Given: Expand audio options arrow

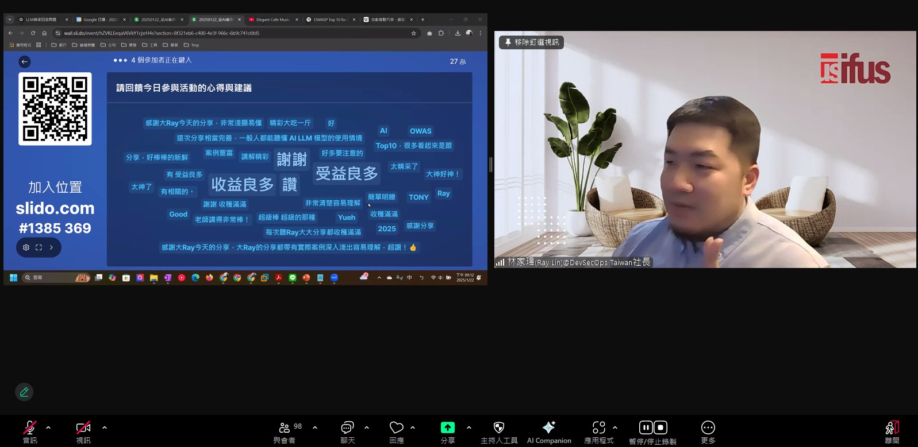Looking at the screenshot, I should click(x=48, y=427).
